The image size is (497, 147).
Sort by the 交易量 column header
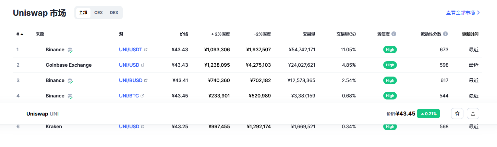coord(309,34)
